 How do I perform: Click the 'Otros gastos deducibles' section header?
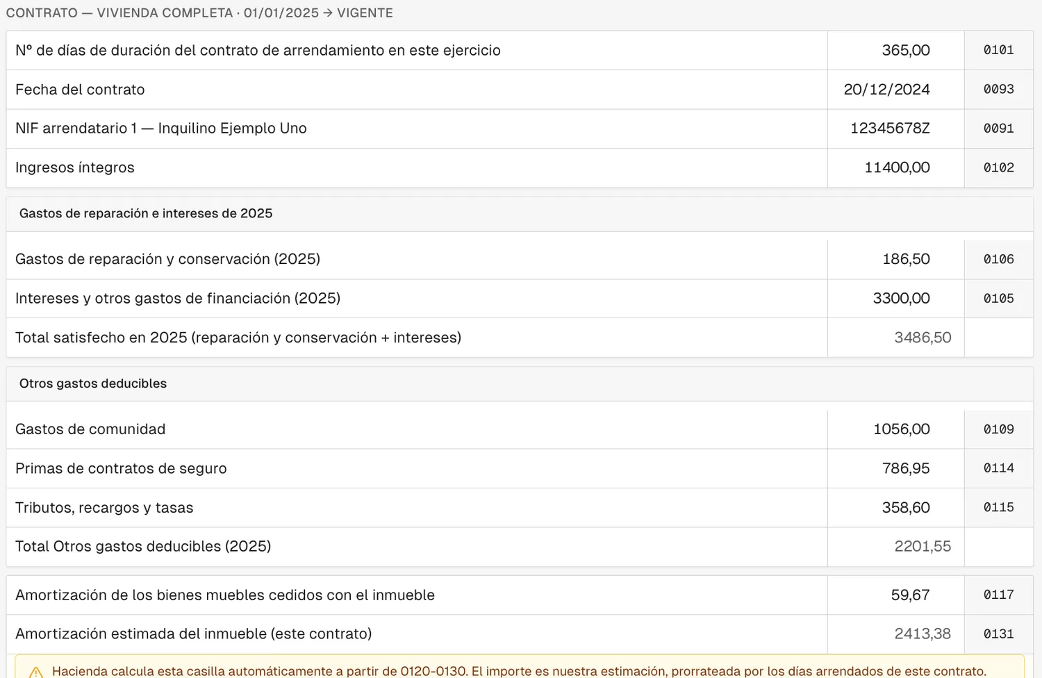point(93,383)
